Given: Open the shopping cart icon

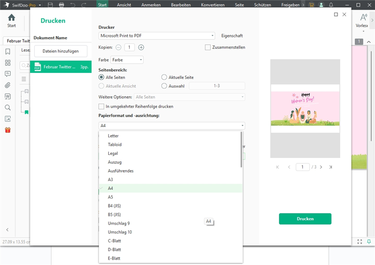Looking at the screenshot, I should point(312,5).
